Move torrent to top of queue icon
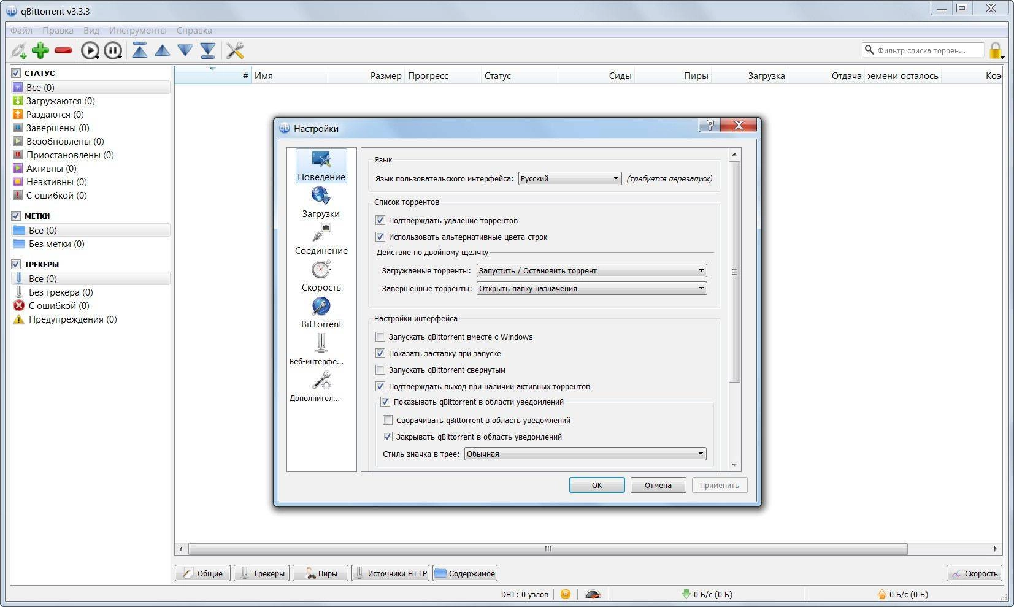1014x607 pixels. click(x=140, y=50)
